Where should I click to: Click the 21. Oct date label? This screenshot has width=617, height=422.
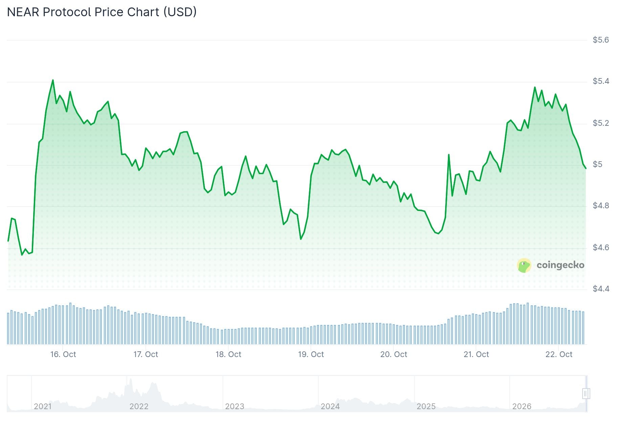click(476, 354)
